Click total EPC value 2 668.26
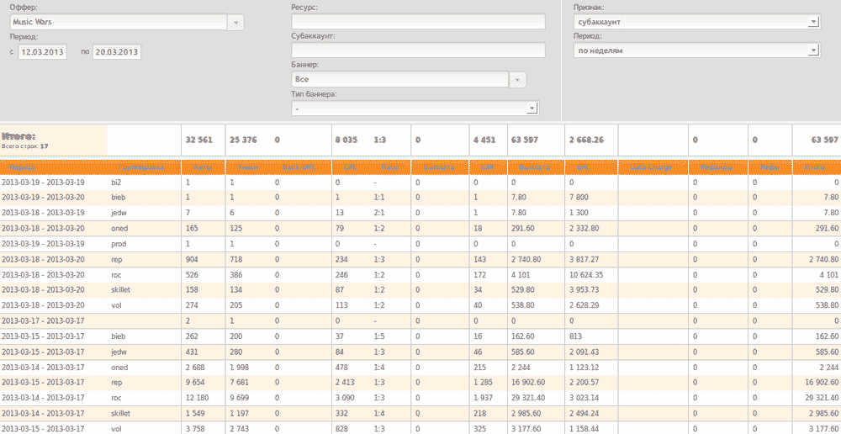Screen dimensions: 841x434 tap(587, 140)
